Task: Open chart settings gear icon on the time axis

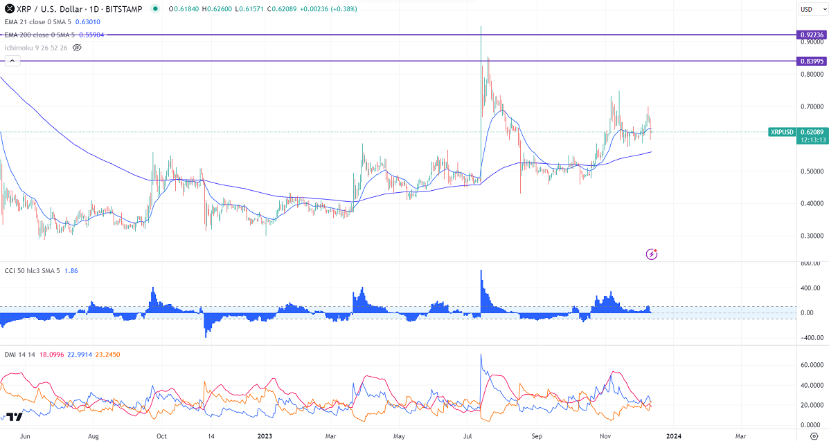Action: (814, 436)
